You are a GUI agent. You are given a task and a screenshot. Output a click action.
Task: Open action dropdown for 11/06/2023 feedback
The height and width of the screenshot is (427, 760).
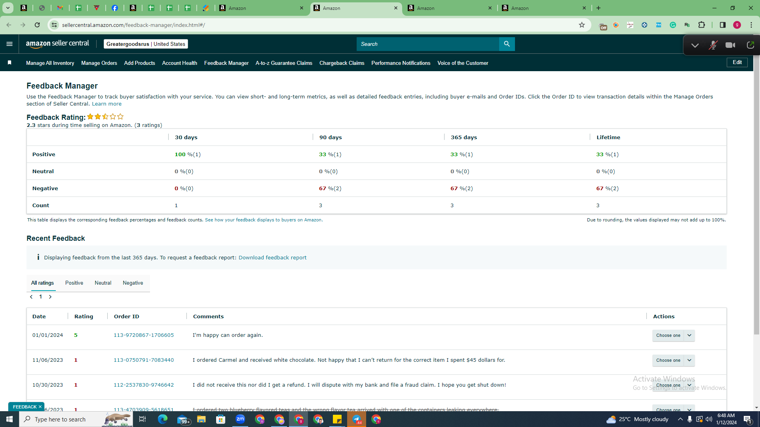coord(673,360)
